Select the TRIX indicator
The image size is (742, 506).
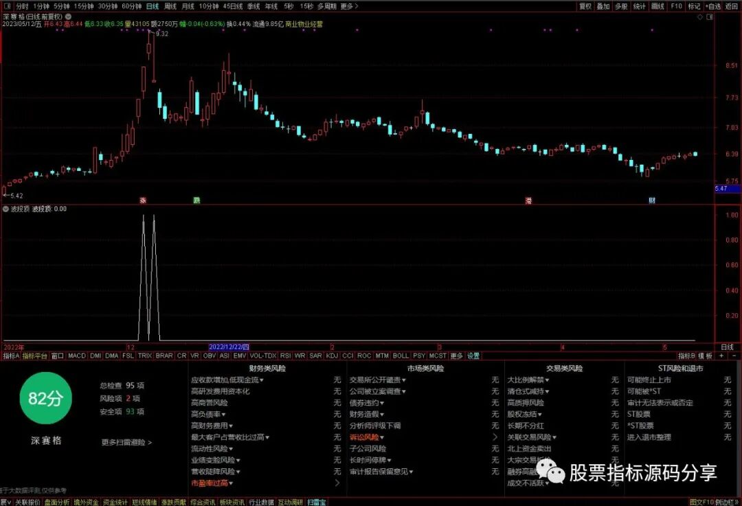[x=145, y=356]
